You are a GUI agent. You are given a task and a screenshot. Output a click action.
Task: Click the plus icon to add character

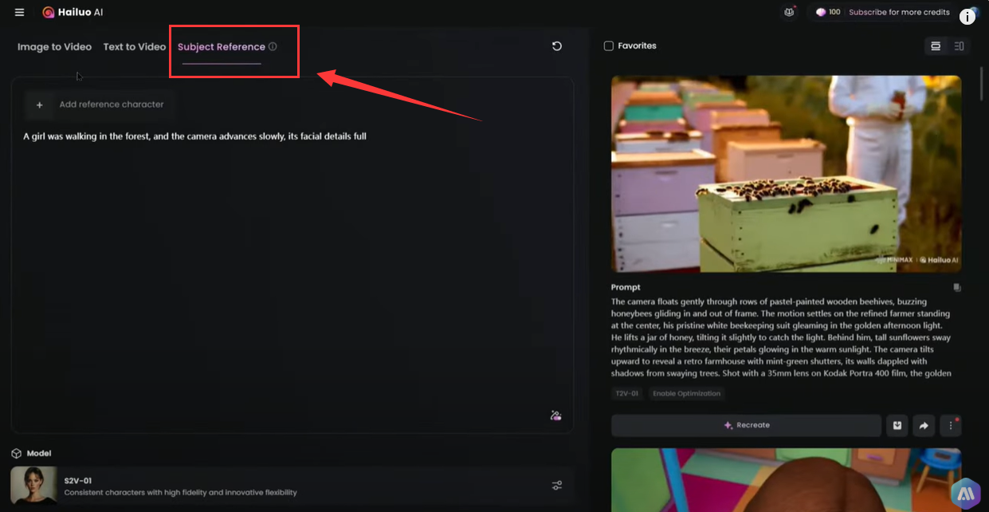pos(39,104)
